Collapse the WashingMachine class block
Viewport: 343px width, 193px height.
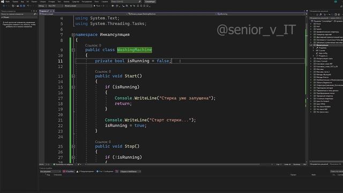(x=73, y=50)
